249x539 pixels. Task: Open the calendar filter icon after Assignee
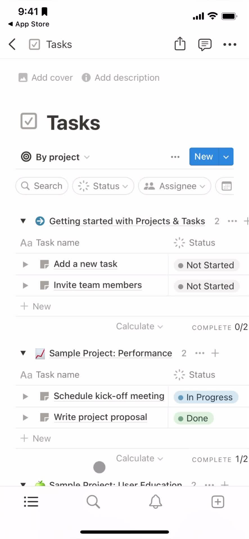pos(227,186)
